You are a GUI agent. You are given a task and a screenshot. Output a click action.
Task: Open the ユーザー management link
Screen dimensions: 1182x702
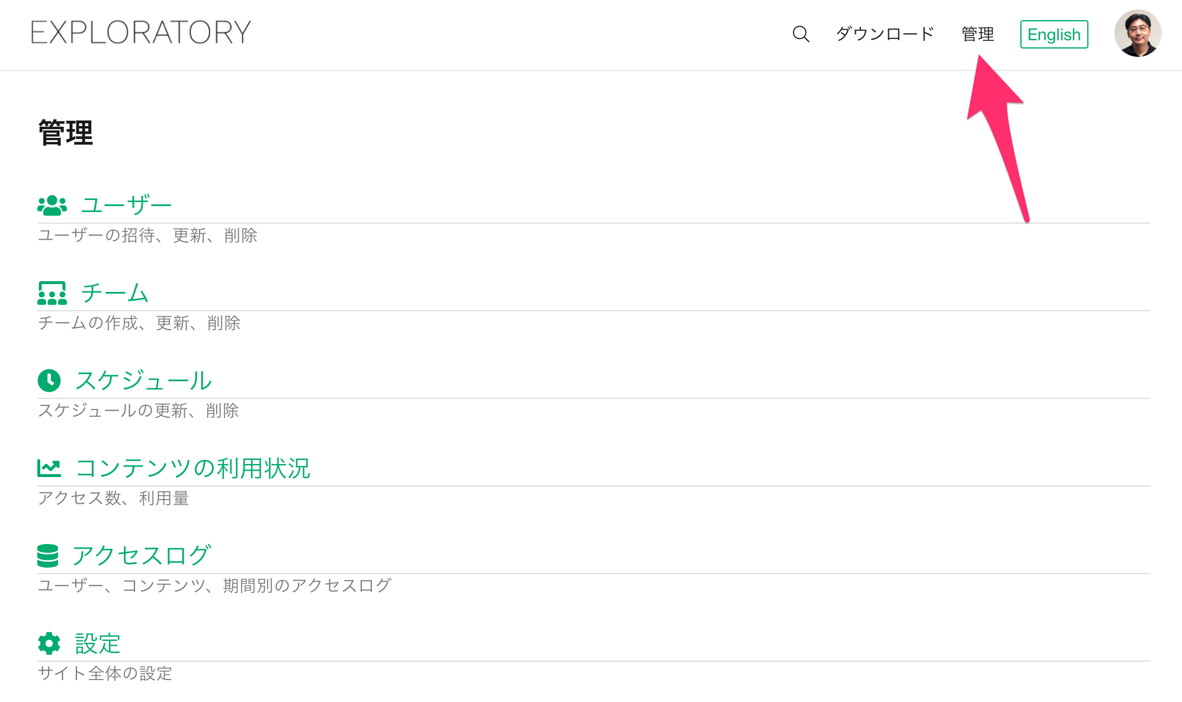point(126,205)
